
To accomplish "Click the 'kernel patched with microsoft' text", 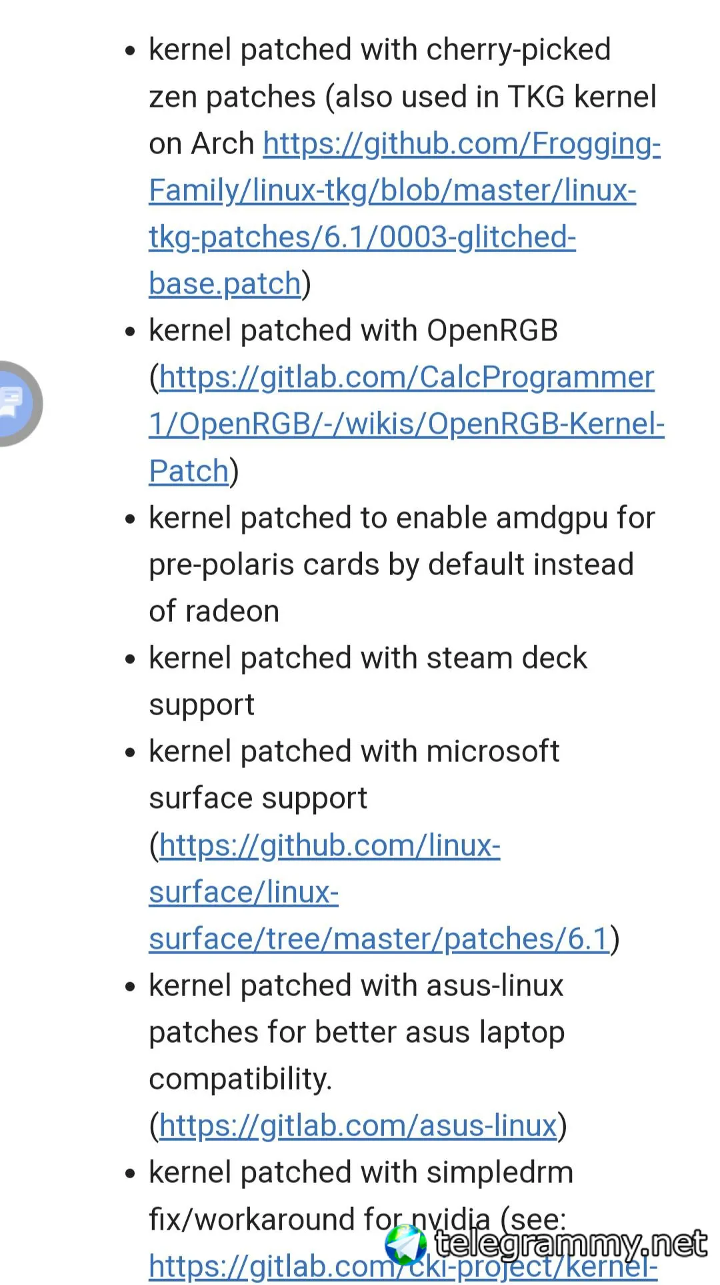I will (354, 751).
